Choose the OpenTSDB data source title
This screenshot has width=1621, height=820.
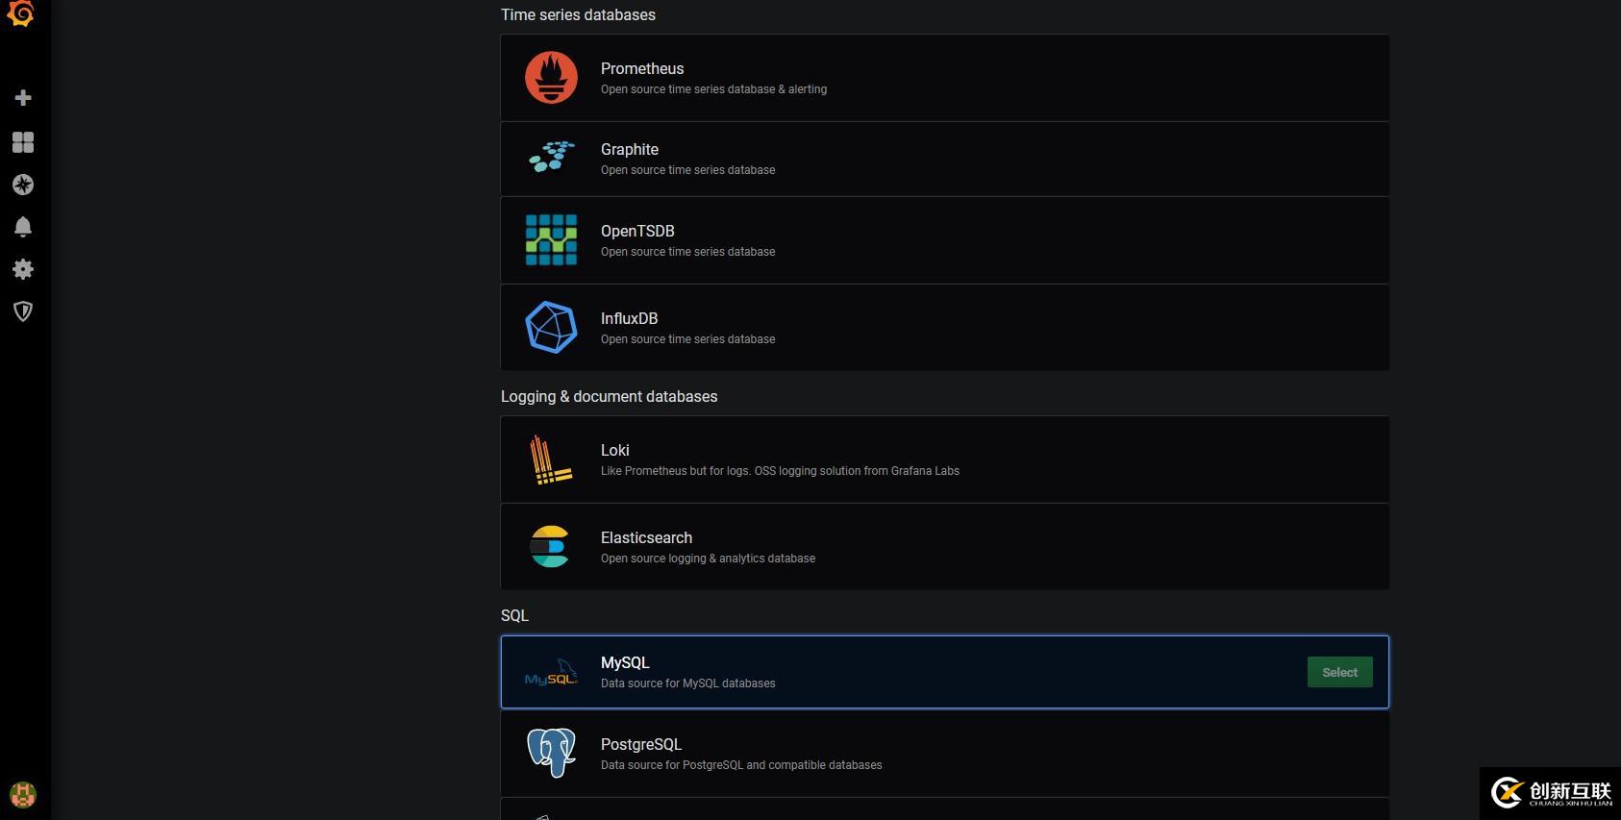pyautogui.click(x=637, y=231)
